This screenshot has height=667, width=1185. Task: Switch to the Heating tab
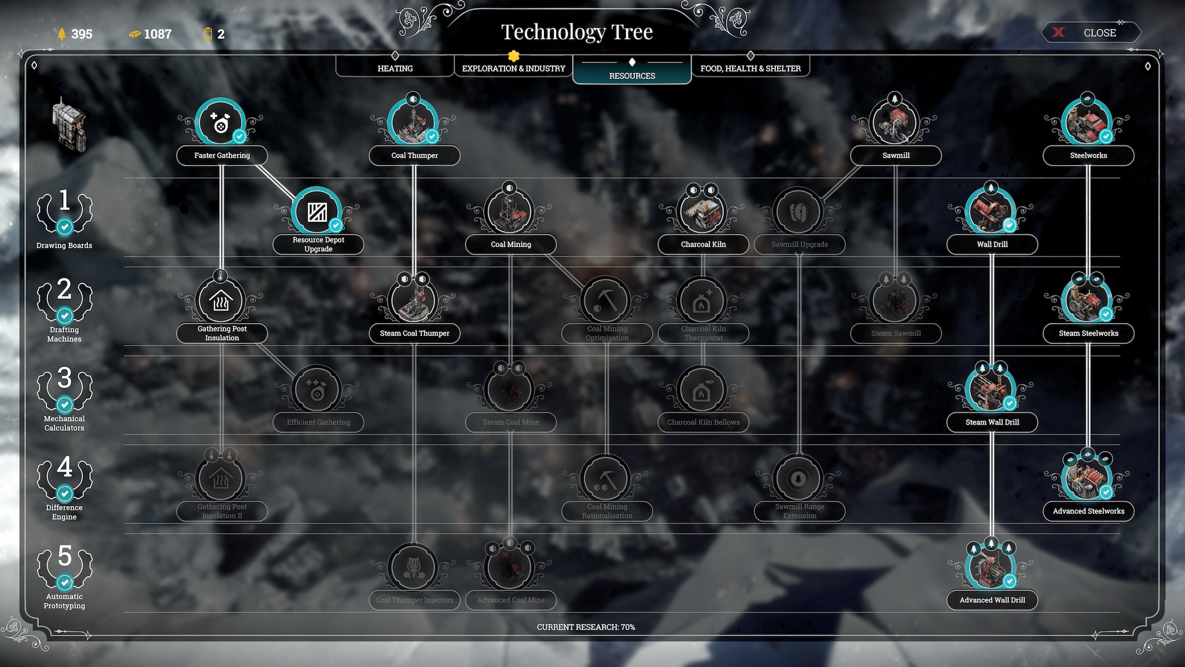point(395,68)
